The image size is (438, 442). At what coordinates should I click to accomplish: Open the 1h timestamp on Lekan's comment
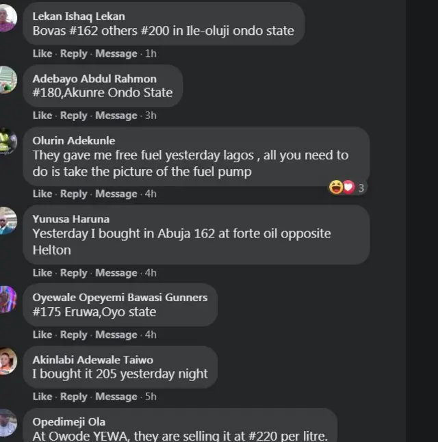click(x=151, y=53)
